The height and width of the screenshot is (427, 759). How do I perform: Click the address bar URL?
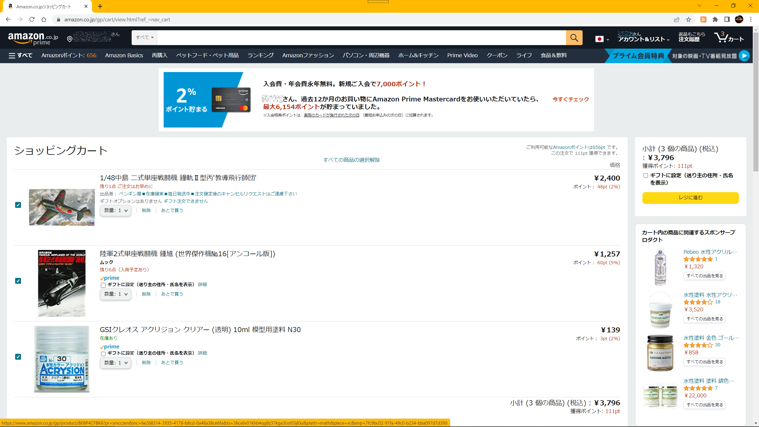(117, 20)
